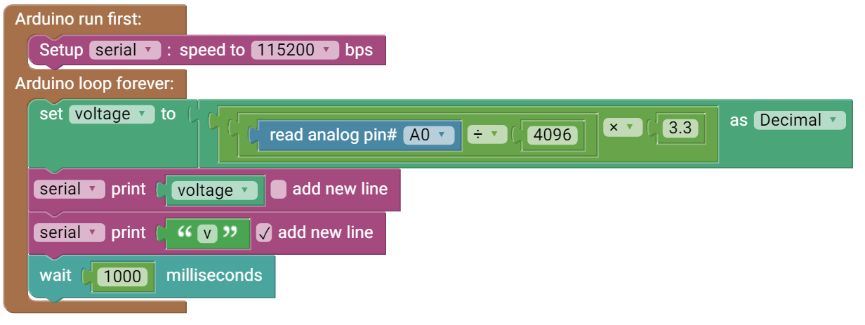Click the 3.3 number field
The image size is (865, 325).
[680, 128]
